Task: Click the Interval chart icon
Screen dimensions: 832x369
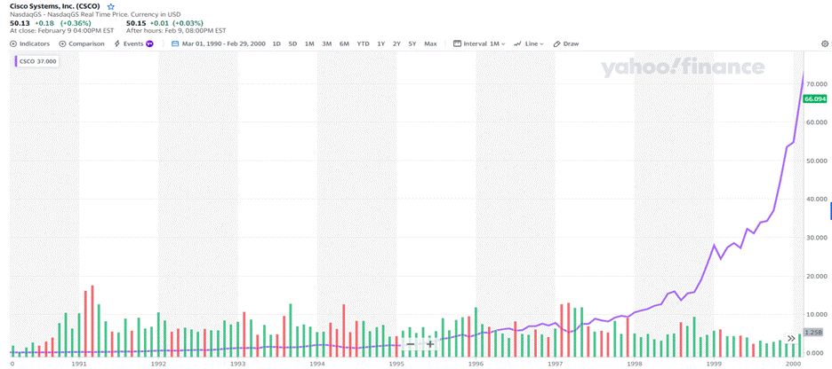Action: click(x=457, y=44)
